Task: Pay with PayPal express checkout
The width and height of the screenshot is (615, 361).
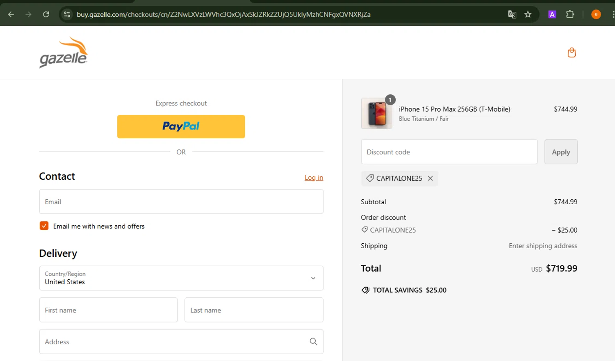Action: click(x=181, y=126)
